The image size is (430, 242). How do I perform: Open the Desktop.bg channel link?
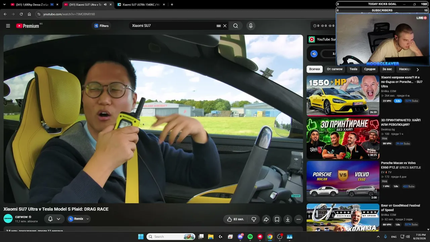(x=388, y=129)
